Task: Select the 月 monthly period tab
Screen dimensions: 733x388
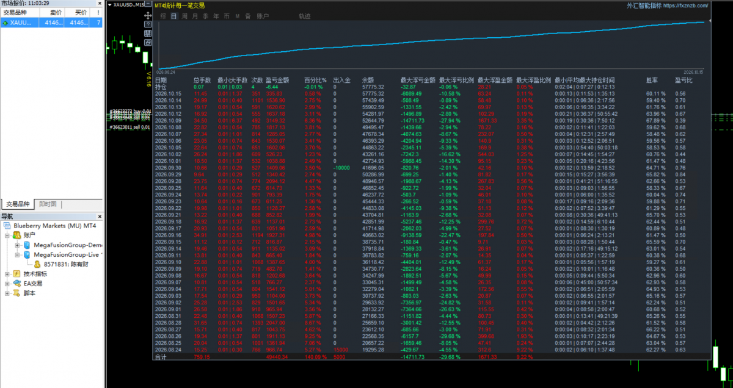Action: click(x=195, y=16)
